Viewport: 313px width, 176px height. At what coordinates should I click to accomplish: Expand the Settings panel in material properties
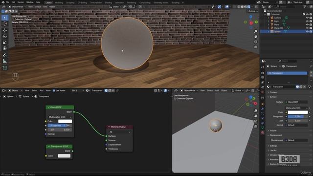[273, 146]
